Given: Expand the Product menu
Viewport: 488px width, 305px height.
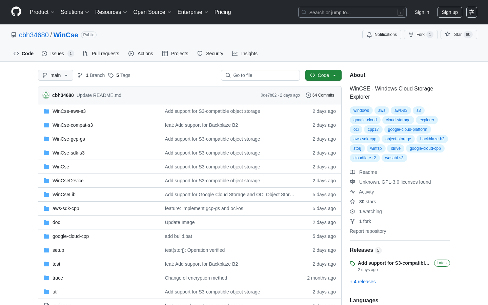Looking at the screenshot, I should (42, 12).
